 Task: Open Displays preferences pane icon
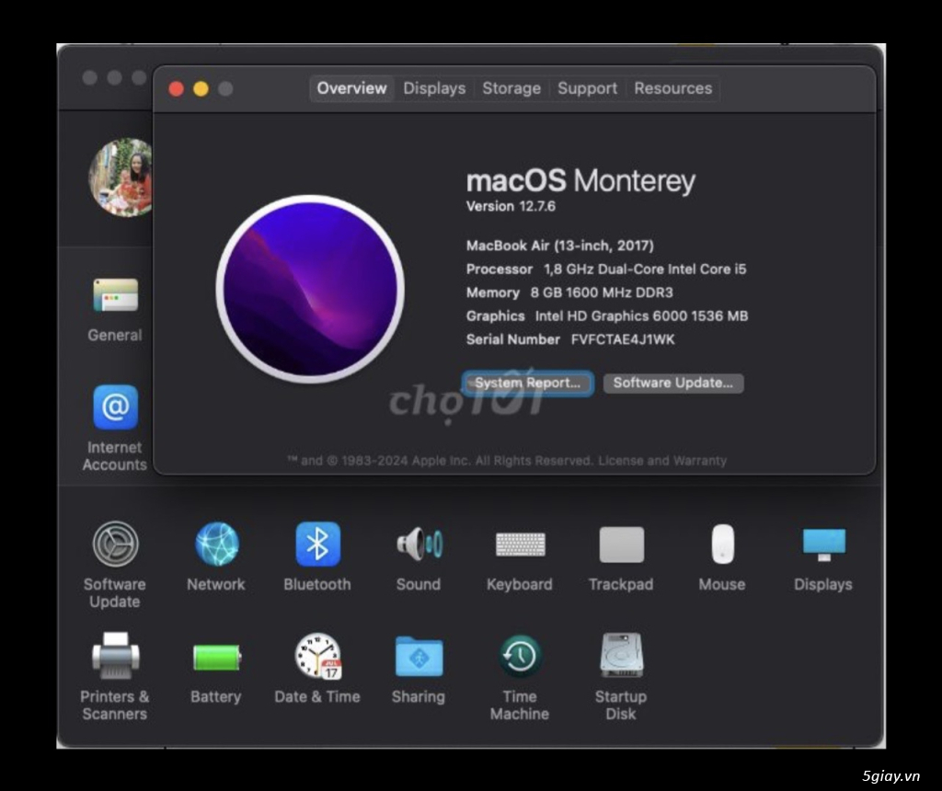[823, 545]
